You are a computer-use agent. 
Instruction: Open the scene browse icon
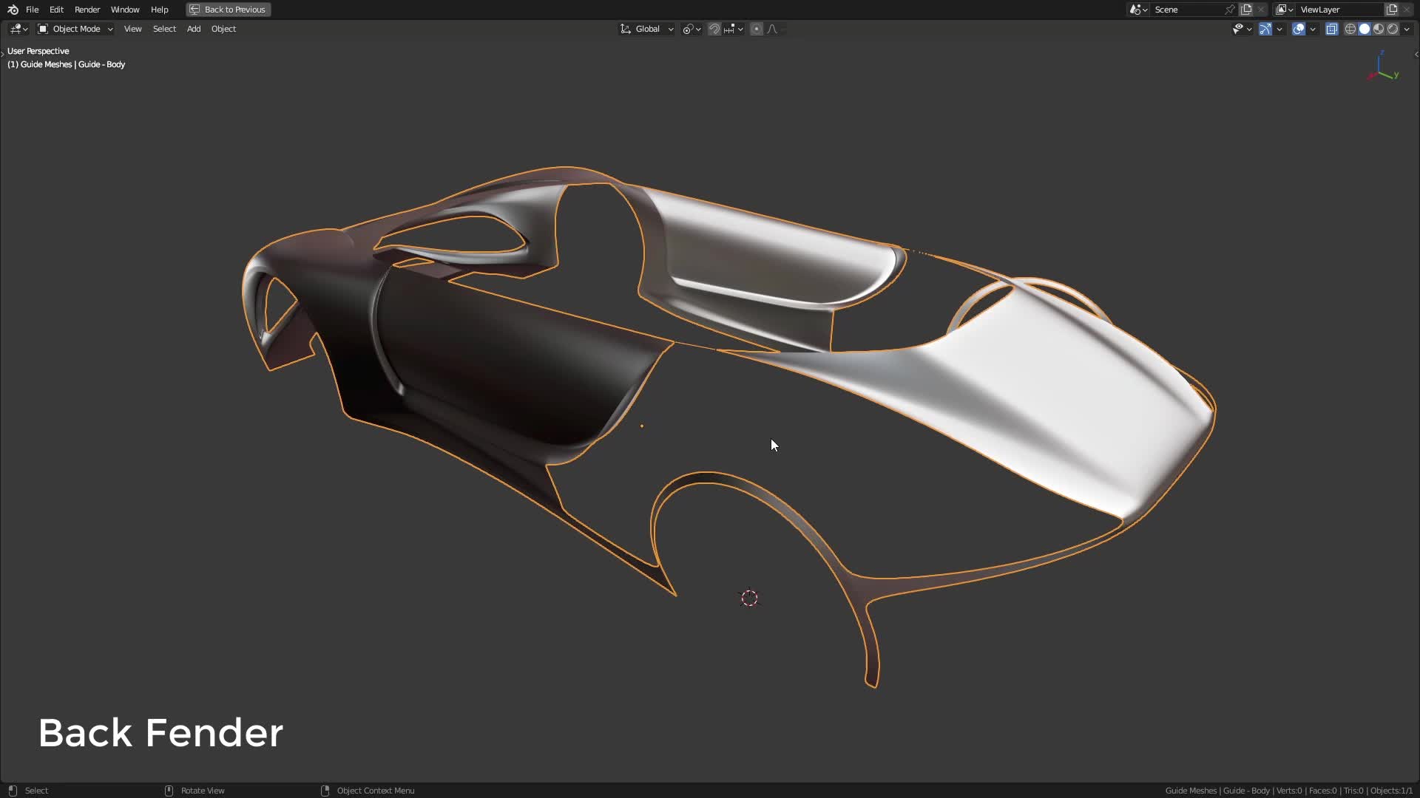pyautogui.click(x=1138, y=10)
